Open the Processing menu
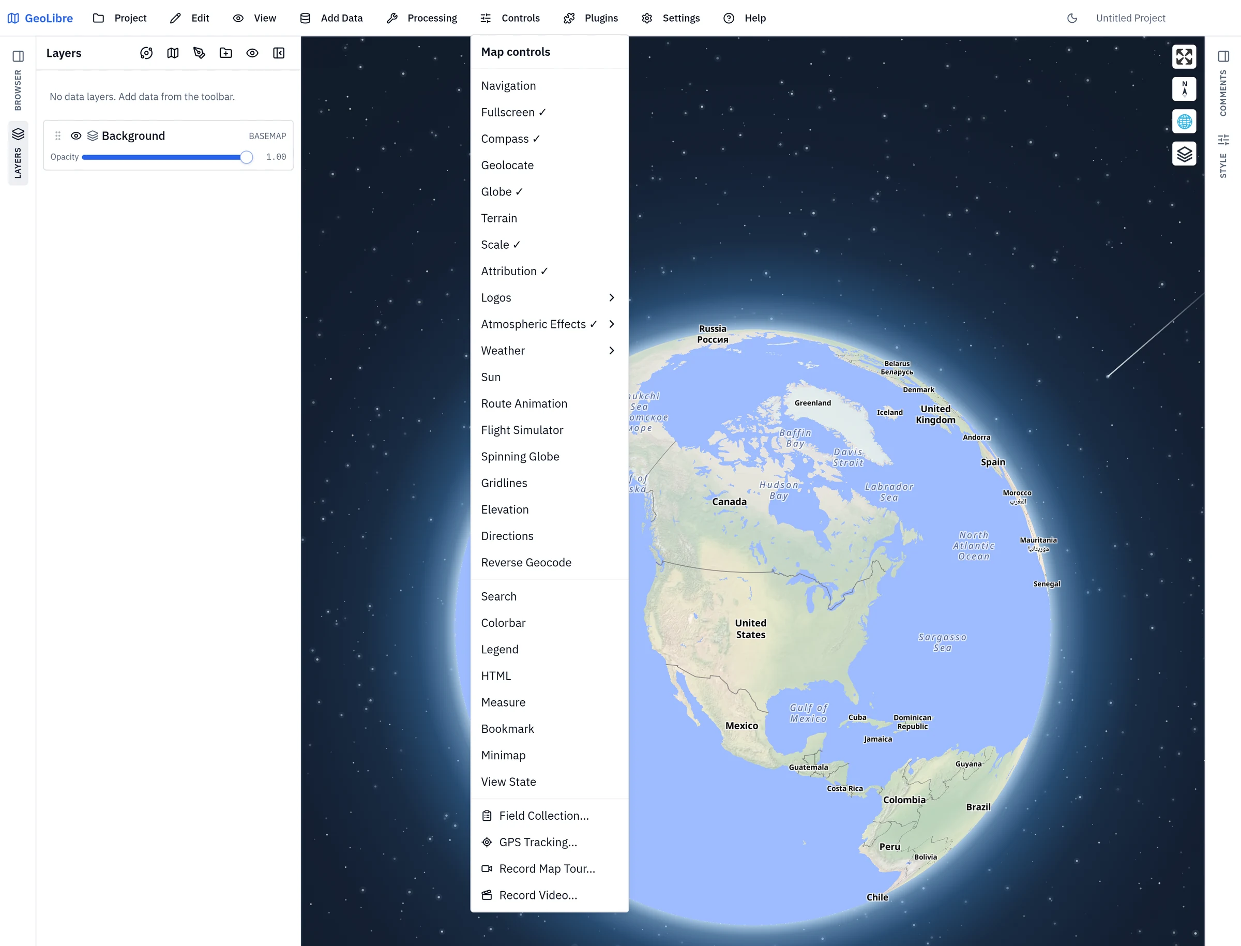The image size is (1241, 946). (421, 18)
